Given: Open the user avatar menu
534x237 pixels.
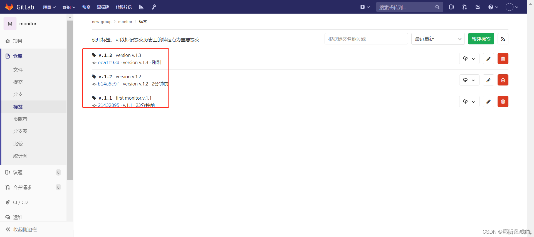Looking at the screenshot, I should tap(512, 7).
